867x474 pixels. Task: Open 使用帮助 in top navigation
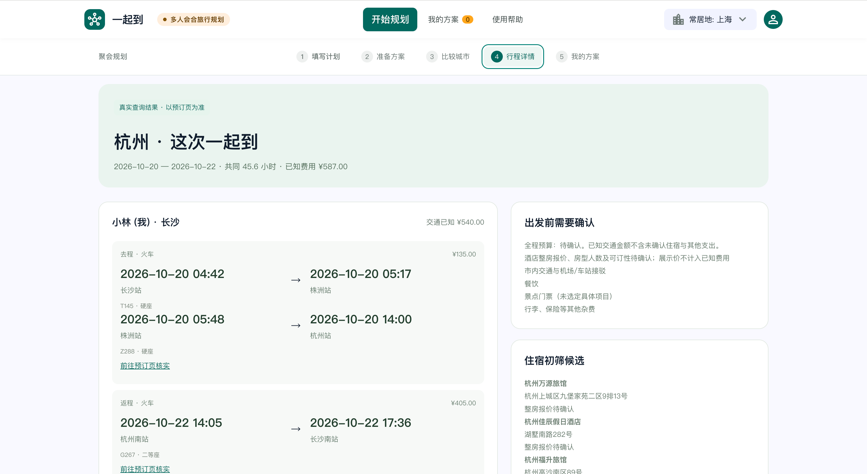pyautogui.click(x=507, y=19)
